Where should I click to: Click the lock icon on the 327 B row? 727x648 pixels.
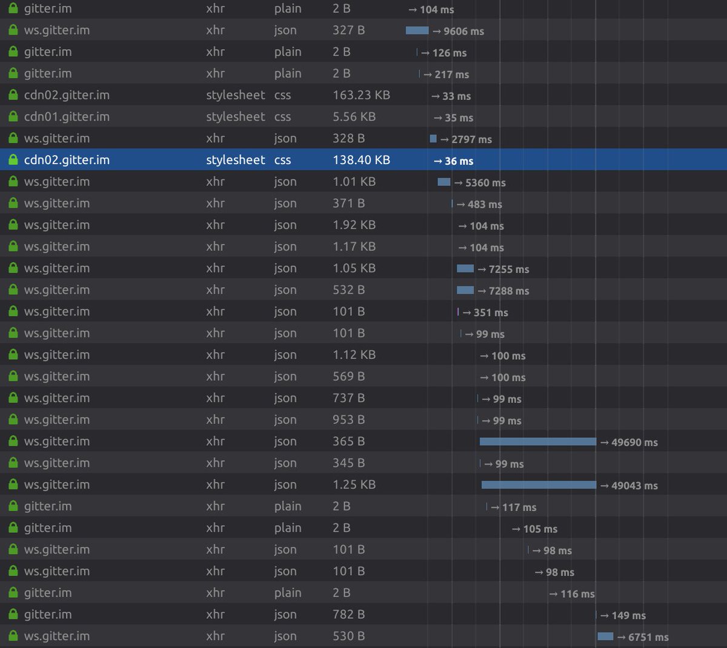[13, 30]
